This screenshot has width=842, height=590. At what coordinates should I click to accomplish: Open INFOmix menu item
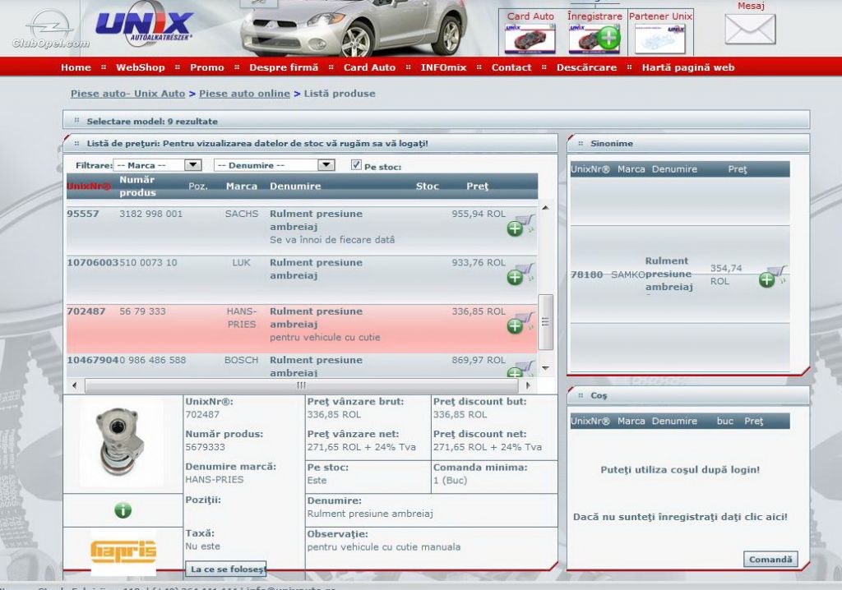pos(443,67)
